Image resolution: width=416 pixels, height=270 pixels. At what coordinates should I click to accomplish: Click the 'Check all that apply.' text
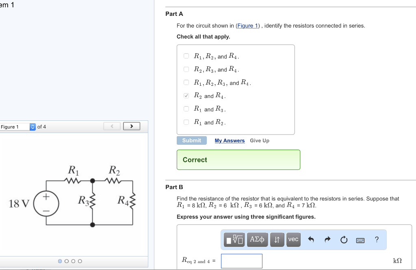click(203, 37)
